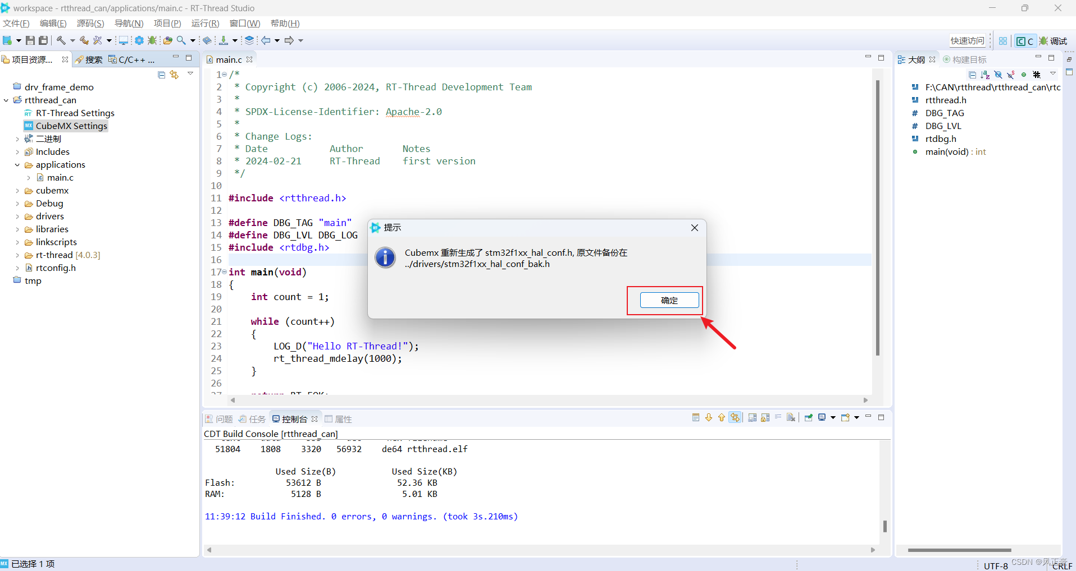This screenshot has width=1076, height=571.
Task: Switch to the 调试 debug perspective
Action: coord(1053,41)
